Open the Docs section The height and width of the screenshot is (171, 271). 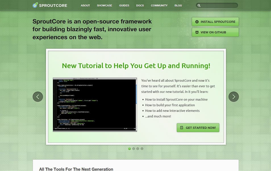point(140,5)
